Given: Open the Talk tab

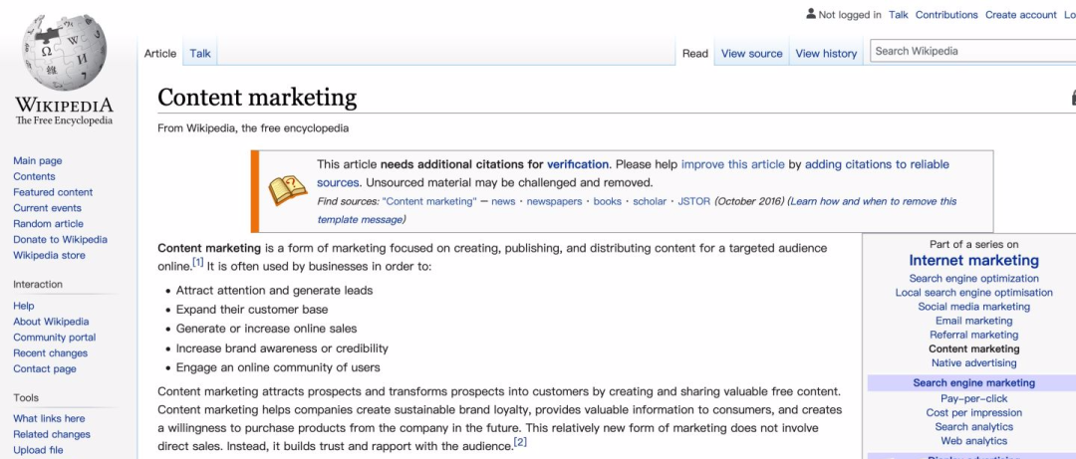Looking at the screenshot, I should tap(200, 54).
